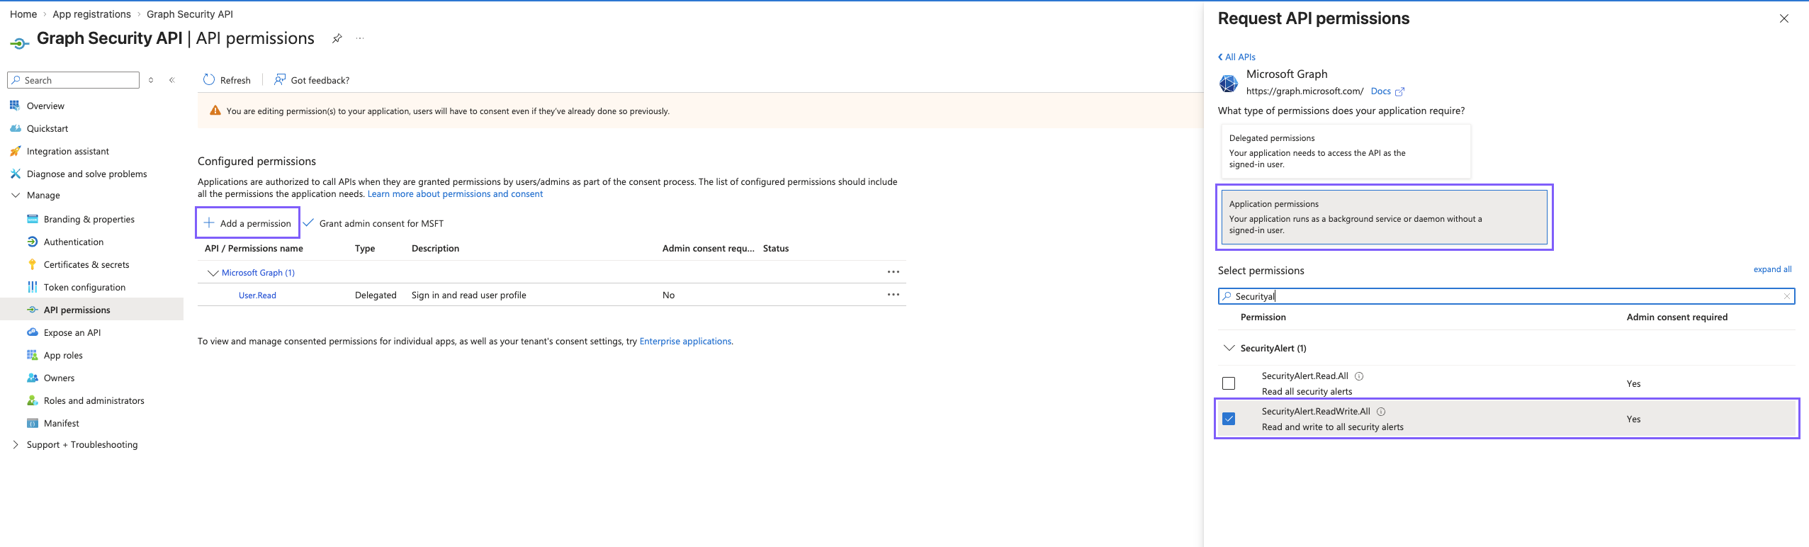Click the API permissions sidebar icon
The image size is (1809, 547).
click(x=32, y=310)
